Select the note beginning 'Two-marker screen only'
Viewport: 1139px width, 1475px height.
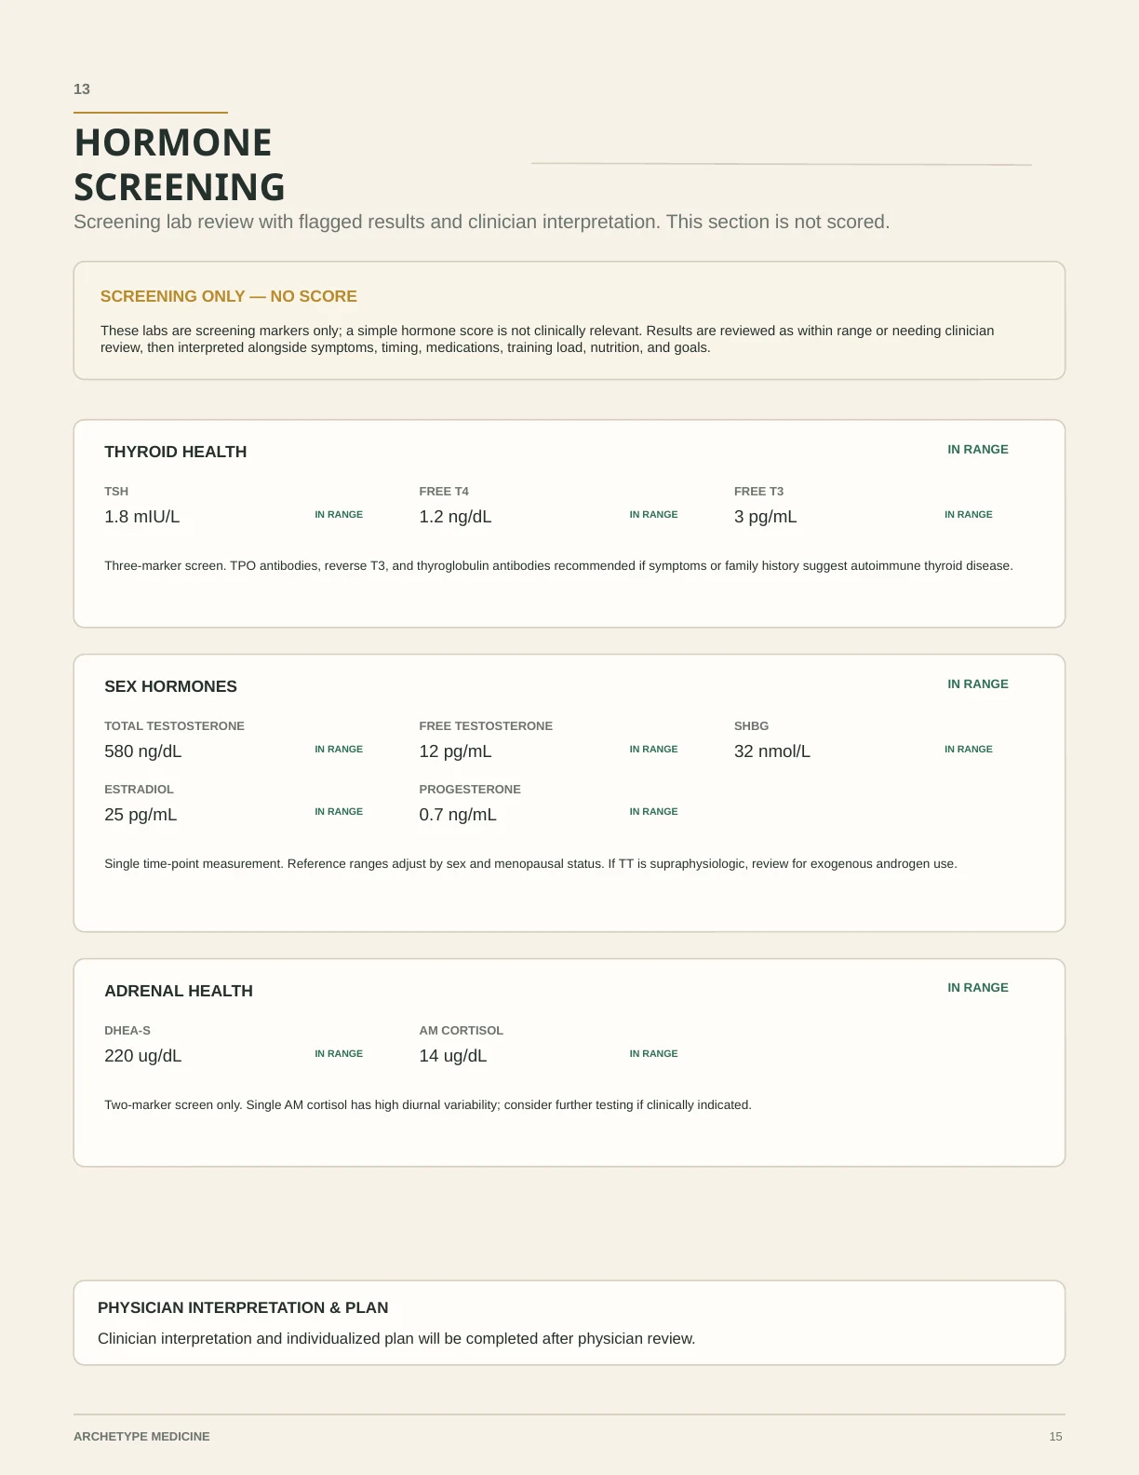point(428,1105)
